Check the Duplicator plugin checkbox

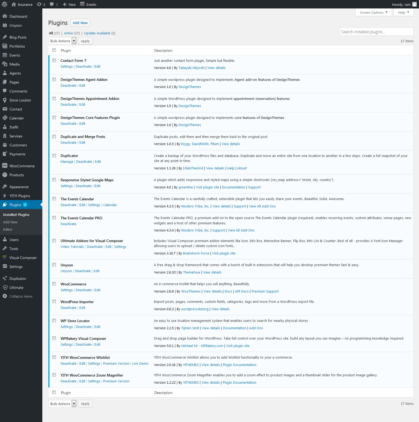coord(54,156)
